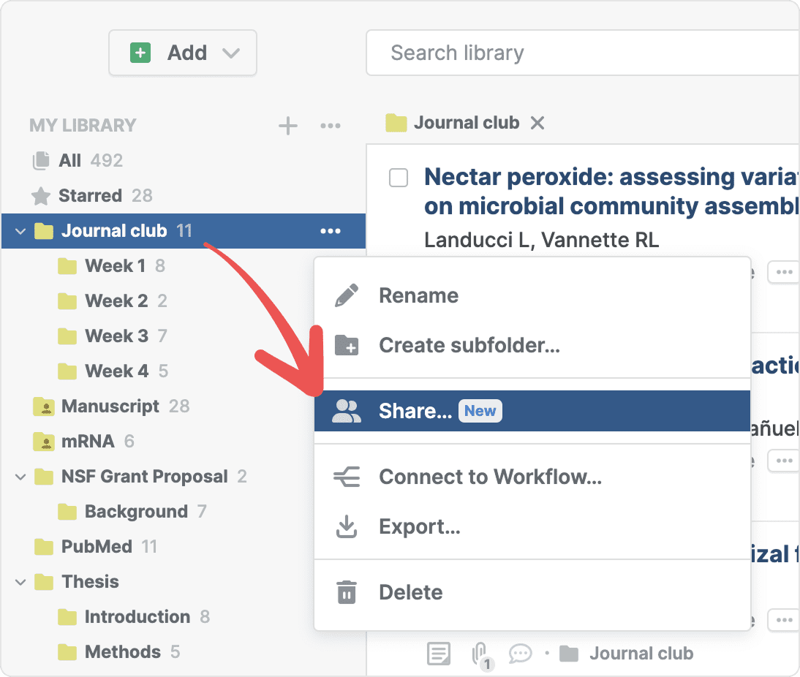Click the plus icon beside My Library

[288, 126]
